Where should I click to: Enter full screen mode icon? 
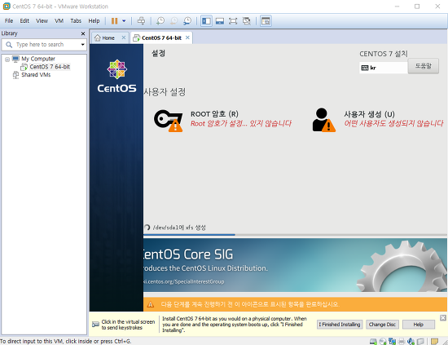[233, 21]
